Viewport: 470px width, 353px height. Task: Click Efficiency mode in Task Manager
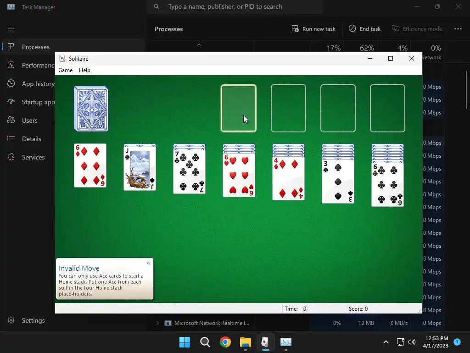click(x=417, y=29)
